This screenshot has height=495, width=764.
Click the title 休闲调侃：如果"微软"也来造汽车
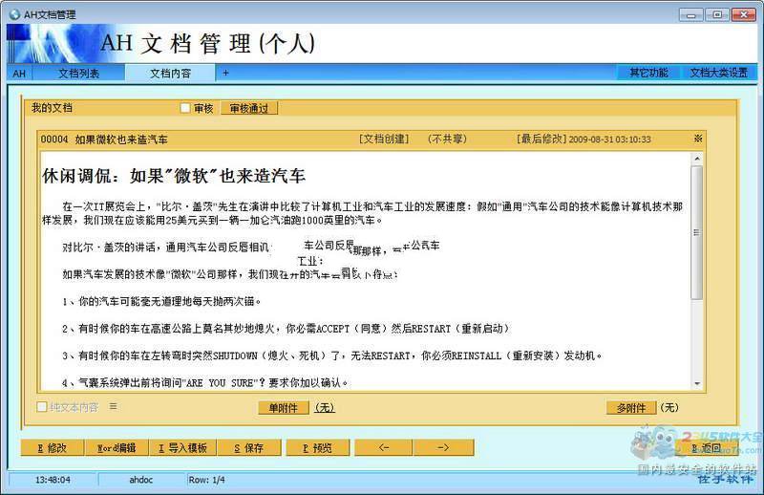(x=174, y=176)
